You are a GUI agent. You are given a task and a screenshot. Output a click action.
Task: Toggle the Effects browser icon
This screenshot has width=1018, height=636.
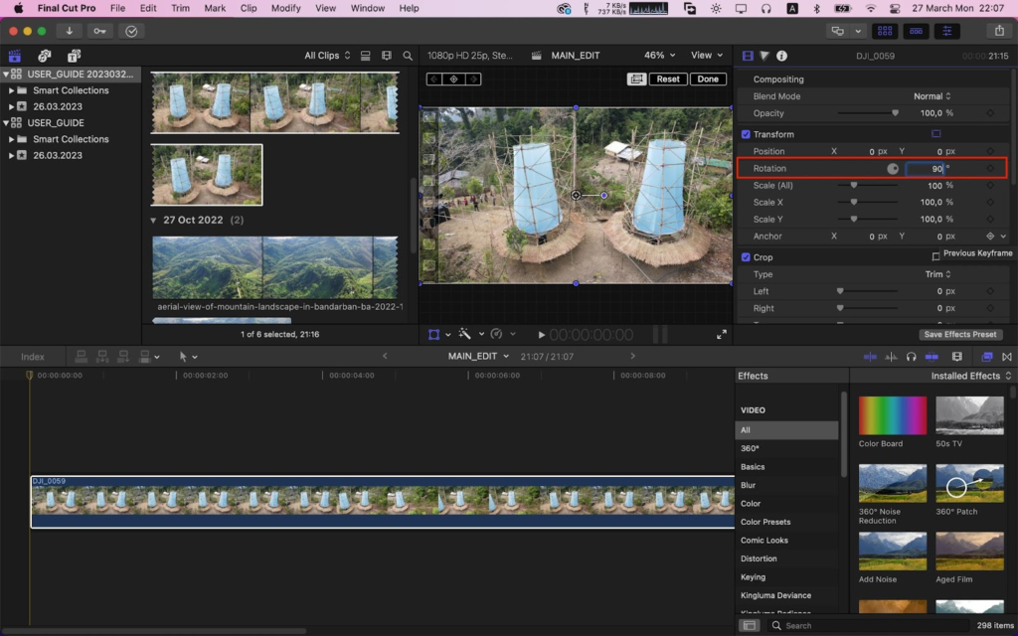(x=987, y=357)
